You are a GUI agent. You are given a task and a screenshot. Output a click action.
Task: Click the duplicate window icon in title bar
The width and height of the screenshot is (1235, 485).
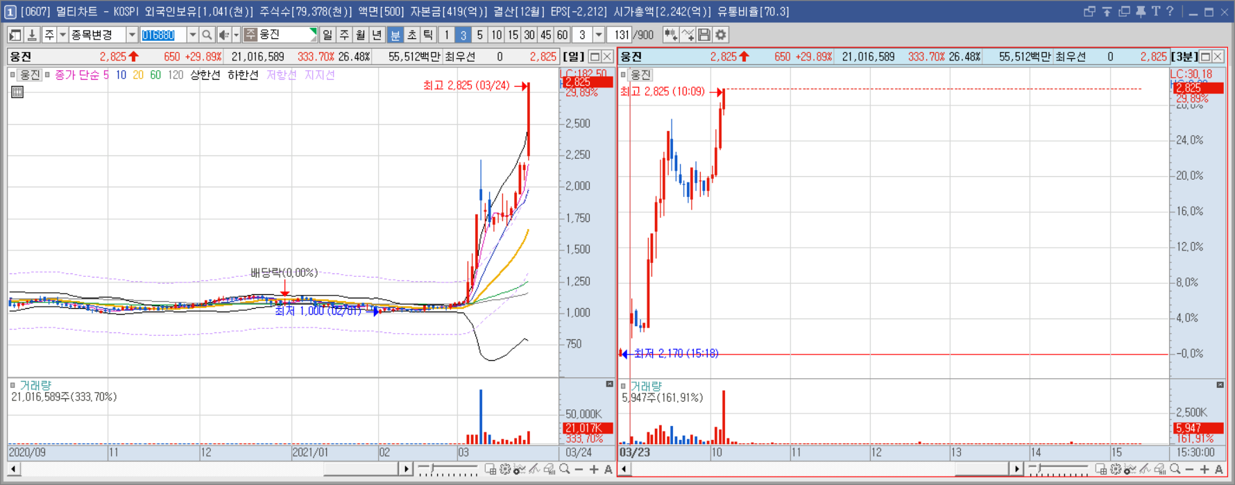coord(1124,11)
